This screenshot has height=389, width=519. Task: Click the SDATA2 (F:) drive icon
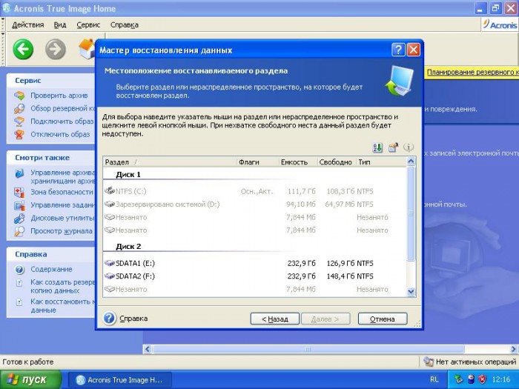tap(110, 276)
